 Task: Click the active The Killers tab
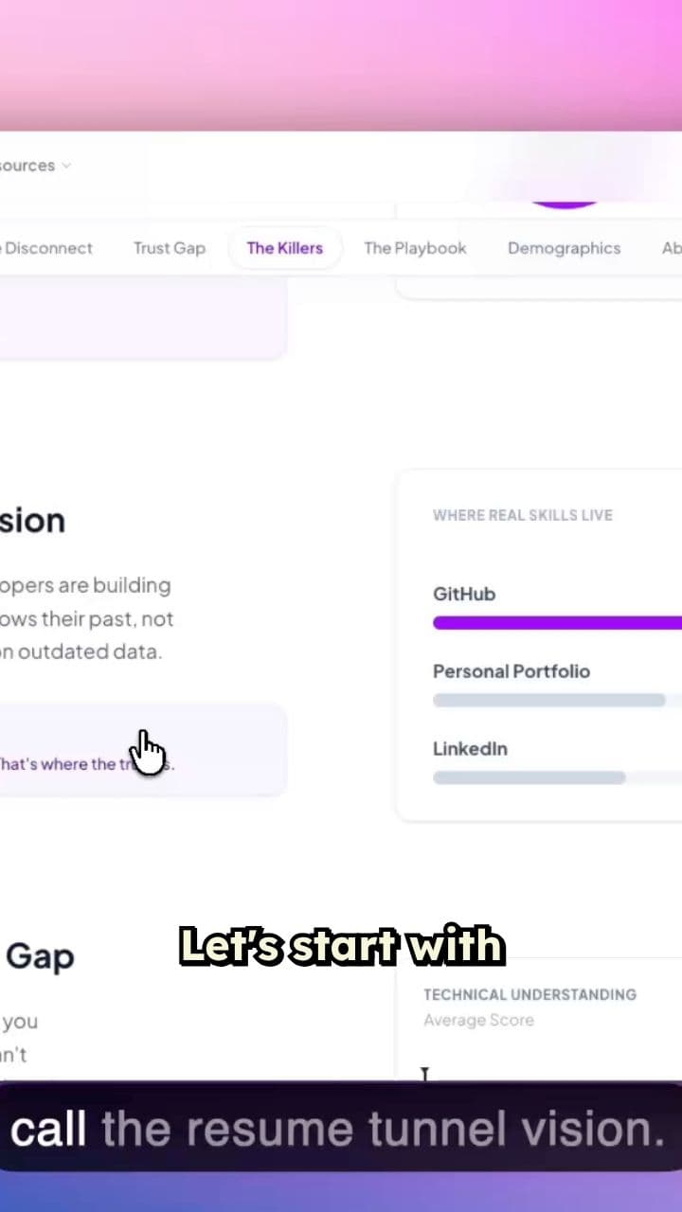(284, 248)
